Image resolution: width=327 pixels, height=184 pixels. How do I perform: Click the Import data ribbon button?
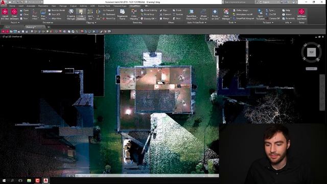[5, 14]
